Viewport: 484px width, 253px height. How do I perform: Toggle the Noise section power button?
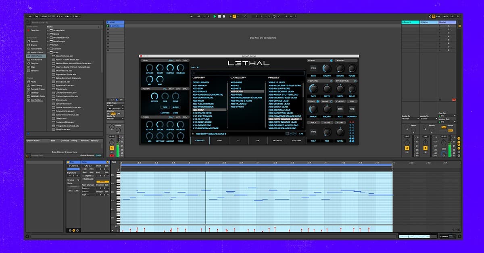331,61
